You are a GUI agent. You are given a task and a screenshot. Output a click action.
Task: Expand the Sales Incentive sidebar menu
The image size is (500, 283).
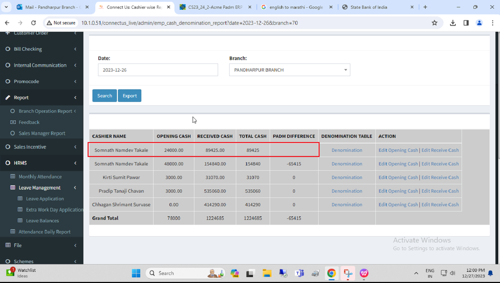click(42, 147)
